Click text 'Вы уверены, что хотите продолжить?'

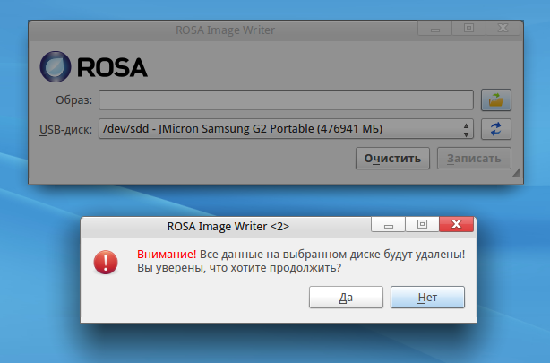click(x=239, y=268)
